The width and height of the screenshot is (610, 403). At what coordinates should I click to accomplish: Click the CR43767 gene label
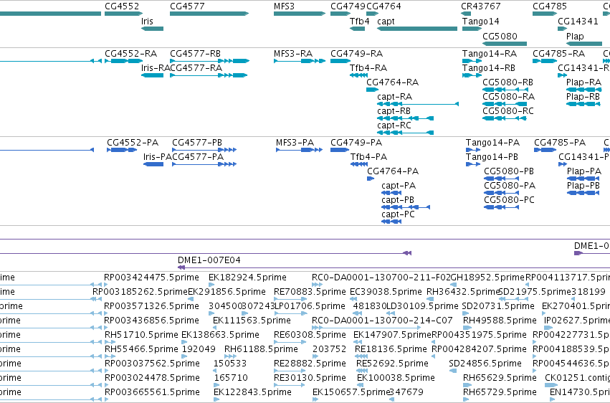(x=481, y=6)
